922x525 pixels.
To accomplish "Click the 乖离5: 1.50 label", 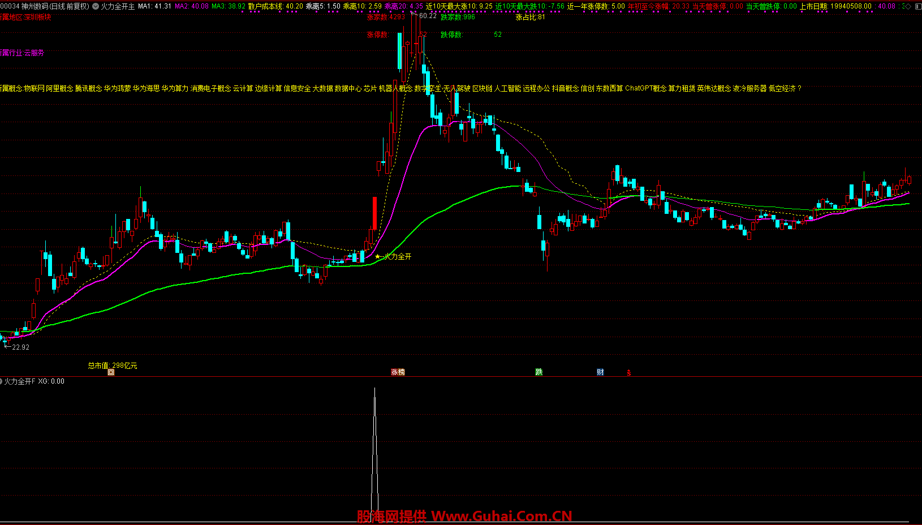I will coord(323,6).
